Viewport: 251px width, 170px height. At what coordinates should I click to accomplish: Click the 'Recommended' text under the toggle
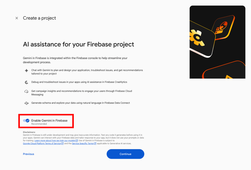[39, 124]
